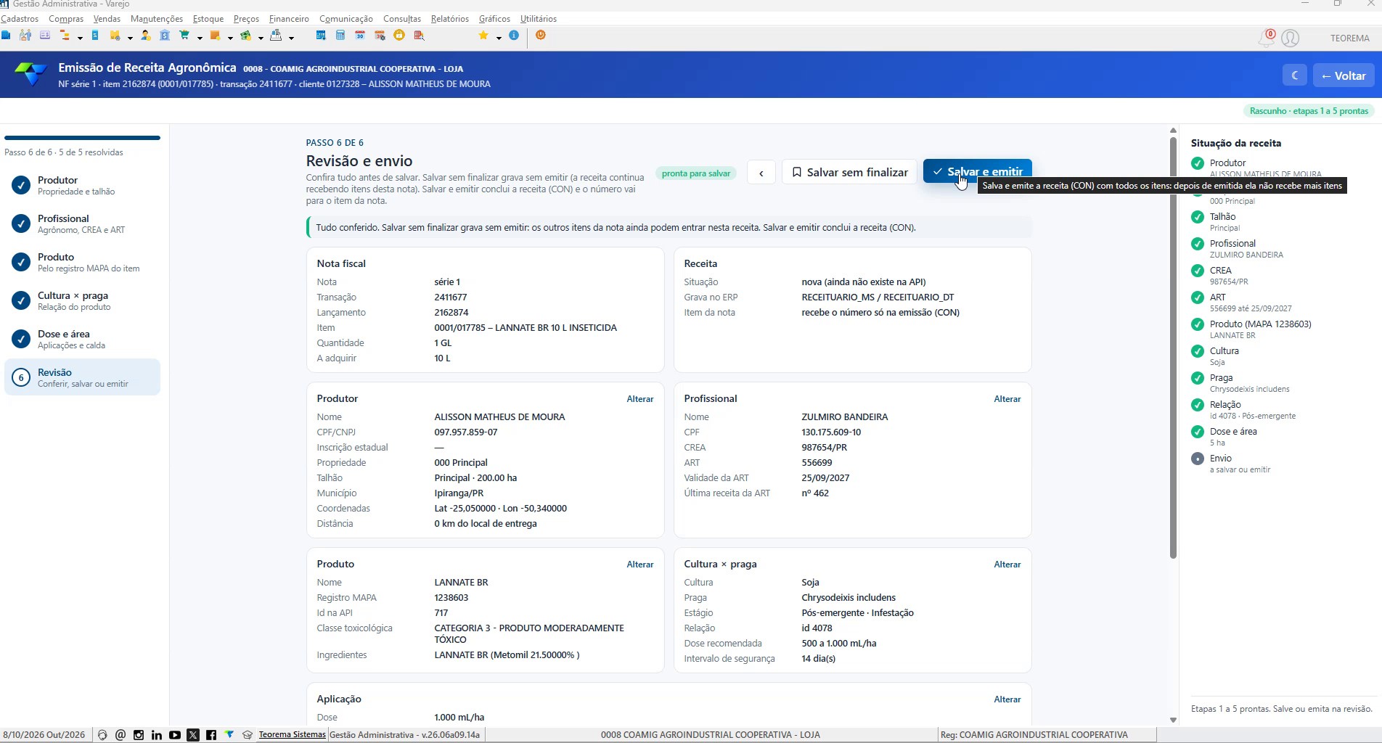Click the previous step chevron button
Screen dimensions: 1382x743
(761, 173)
